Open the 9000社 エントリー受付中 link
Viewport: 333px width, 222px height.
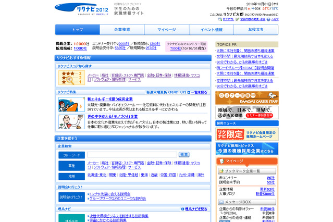click(x=124, y=44)
